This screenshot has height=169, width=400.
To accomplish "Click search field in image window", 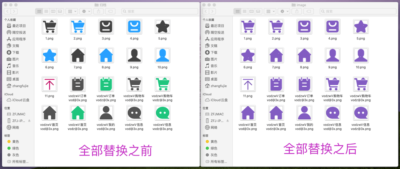I will (358, 11).
